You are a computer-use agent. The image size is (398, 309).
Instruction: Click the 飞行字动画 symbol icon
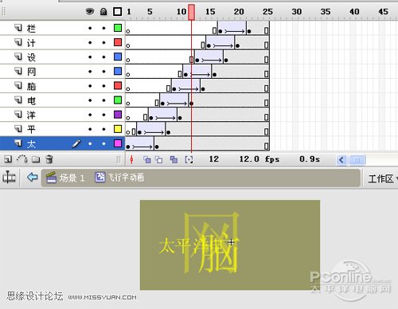point(99,177)
